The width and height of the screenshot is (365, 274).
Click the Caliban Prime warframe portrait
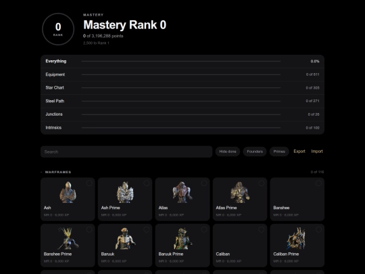tap(297, 238)
